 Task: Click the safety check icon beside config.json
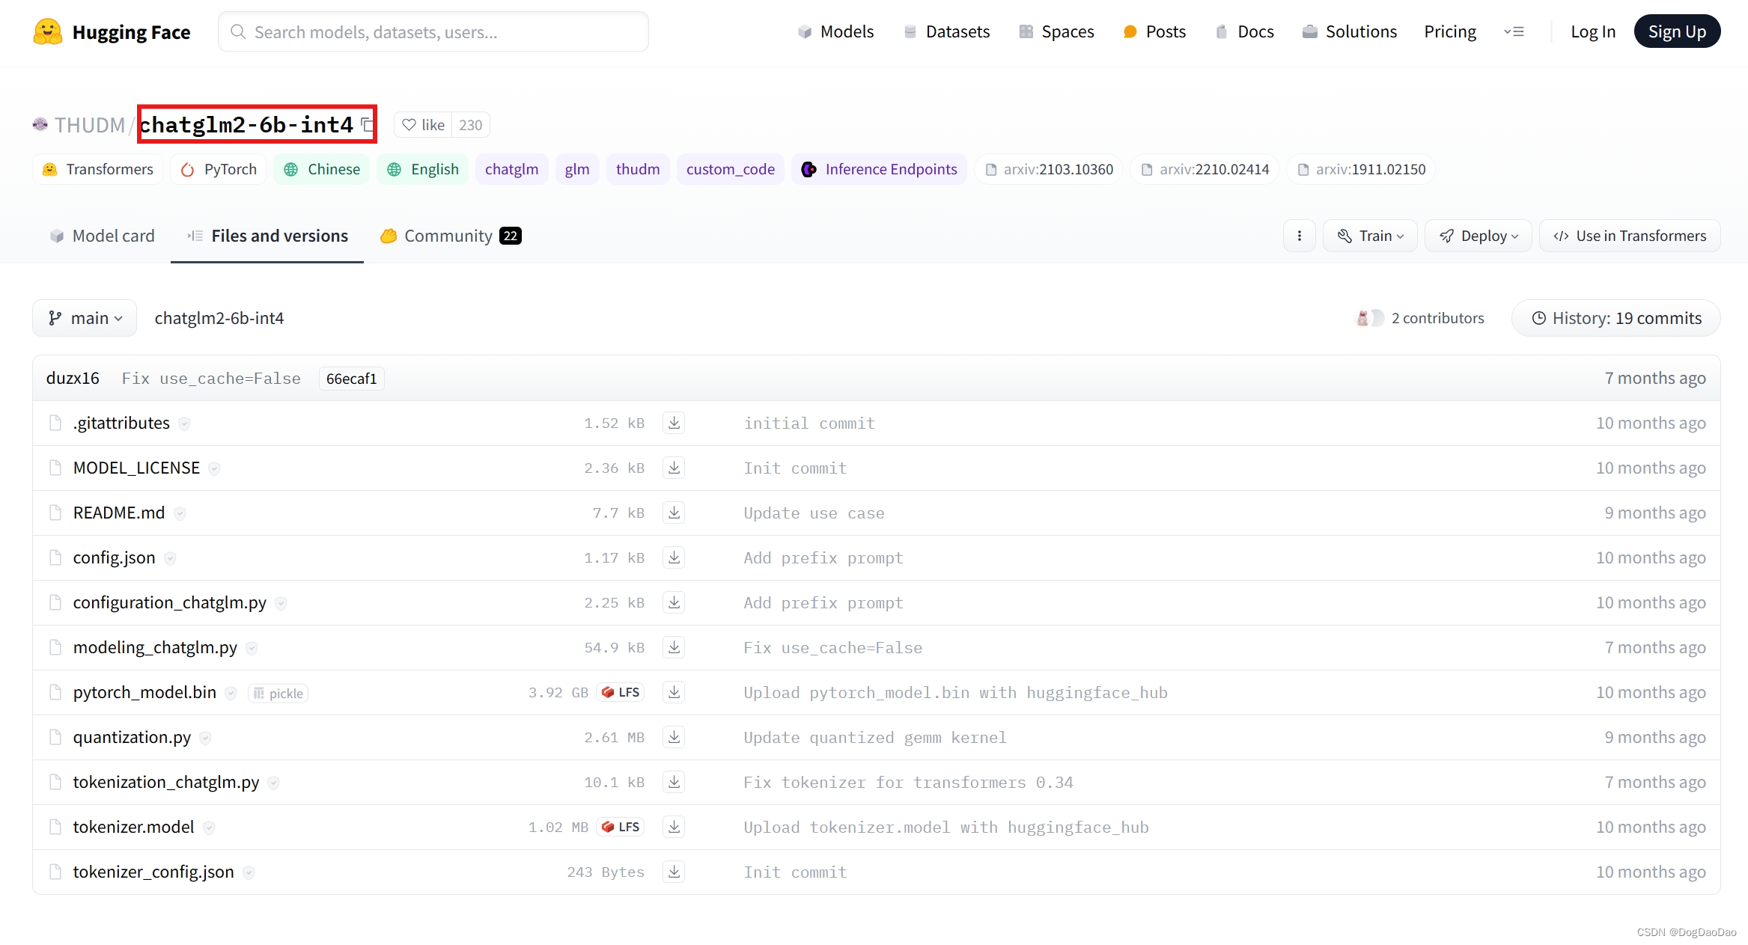click(x=170, y=559)
